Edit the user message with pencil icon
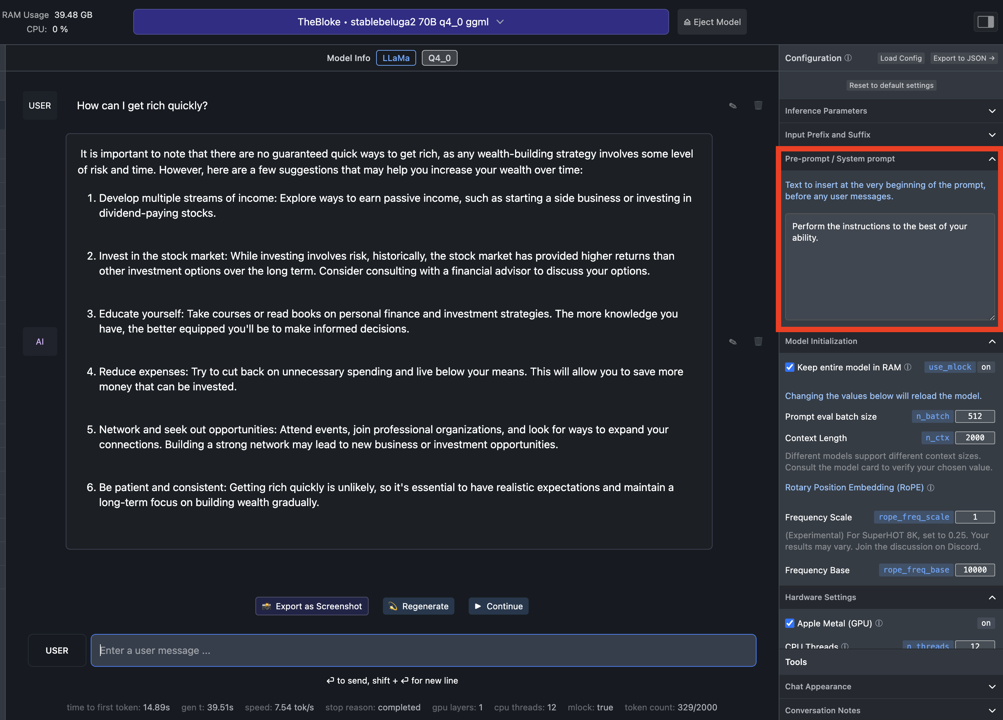 coord(732,106)
